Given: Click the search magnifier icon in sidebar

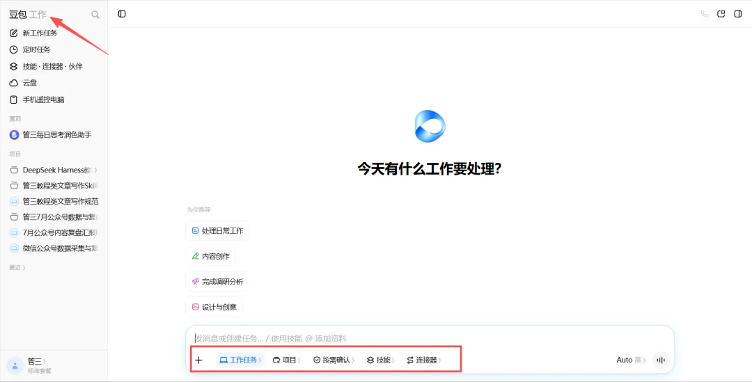Looking at the screenshot, I should tap(95, 15).
